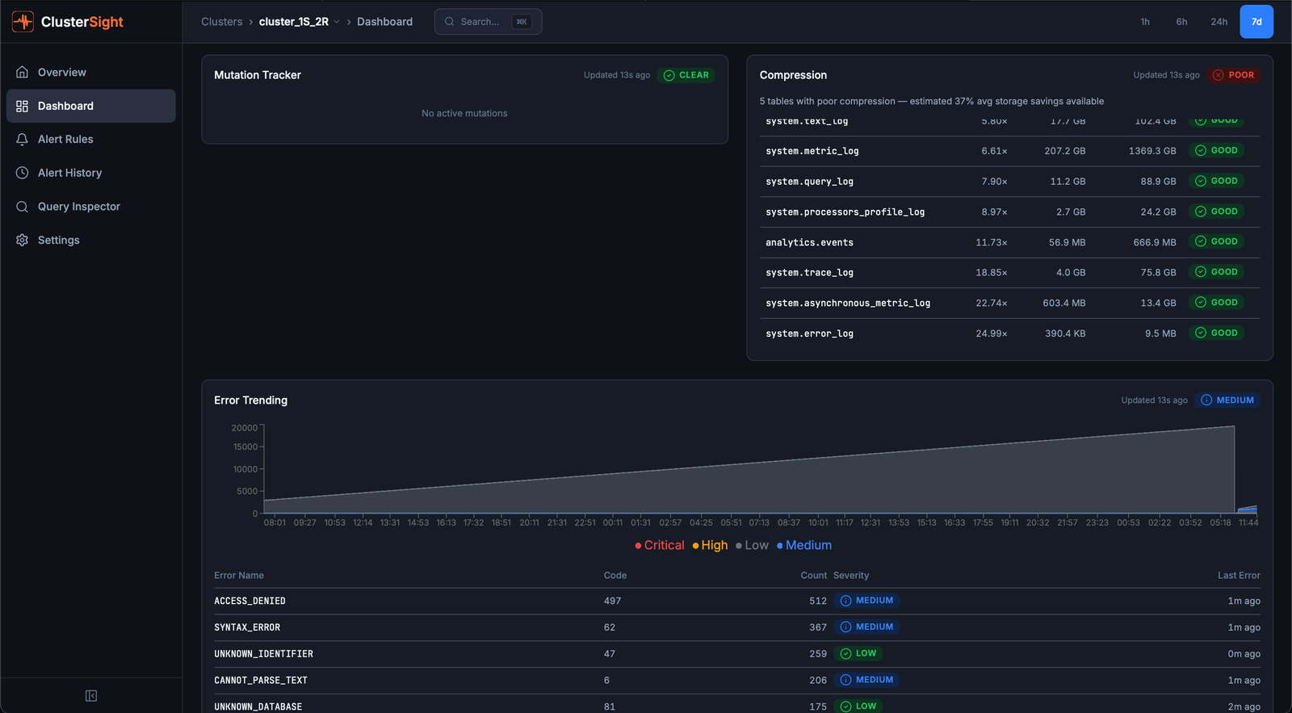Go to Clusters breadcrumb link
The image size is (1292, 713).
click(221, 22)
